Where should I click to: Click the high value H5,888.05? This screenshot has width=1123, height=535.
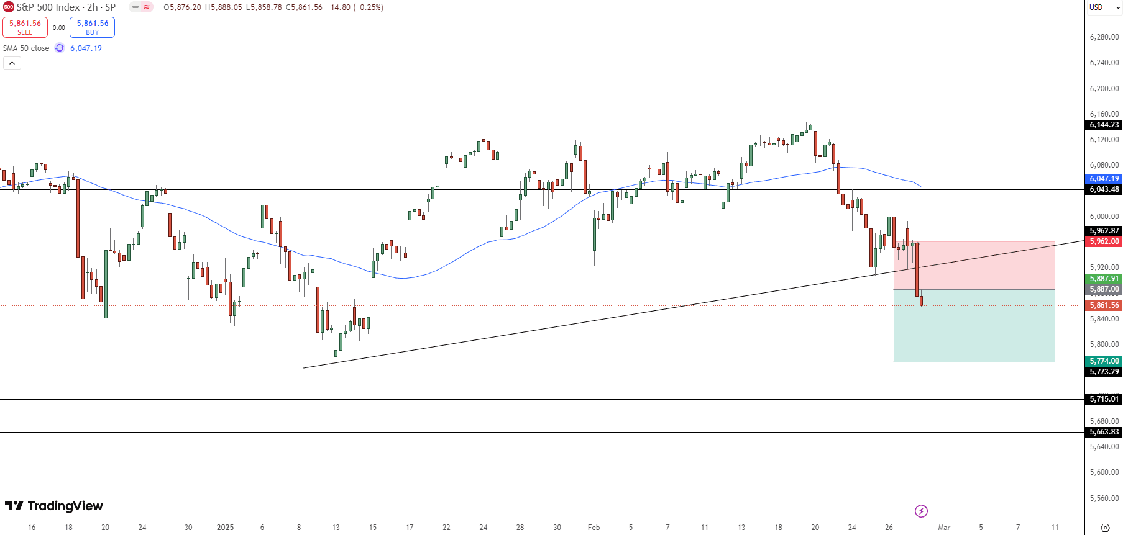coord(223,7)
